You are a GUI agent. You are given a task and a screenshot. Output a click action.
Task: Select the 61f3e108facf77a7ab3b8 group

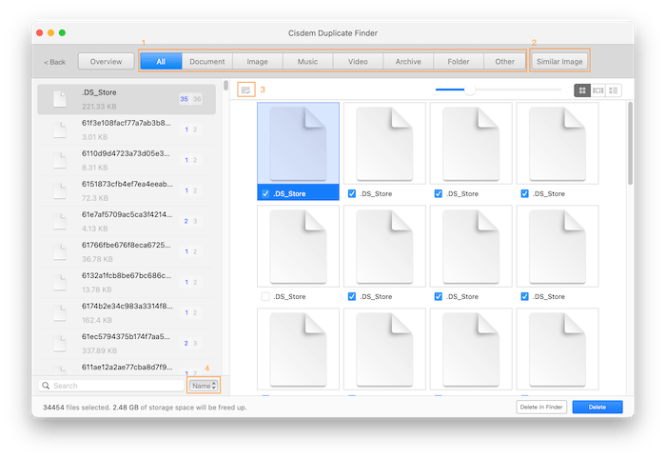(127, 130)
